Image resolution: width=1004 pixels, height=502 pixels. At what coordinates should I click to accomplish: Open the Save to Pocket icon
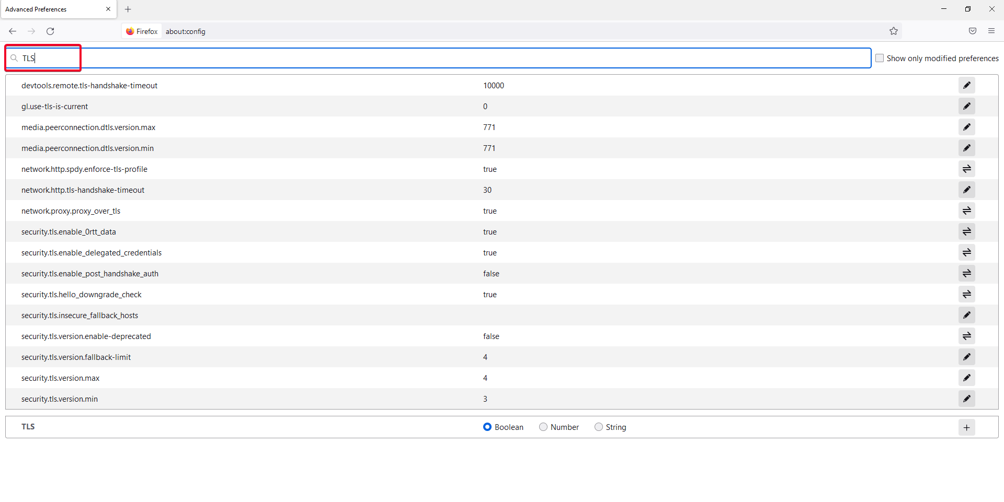pos(972,31)
